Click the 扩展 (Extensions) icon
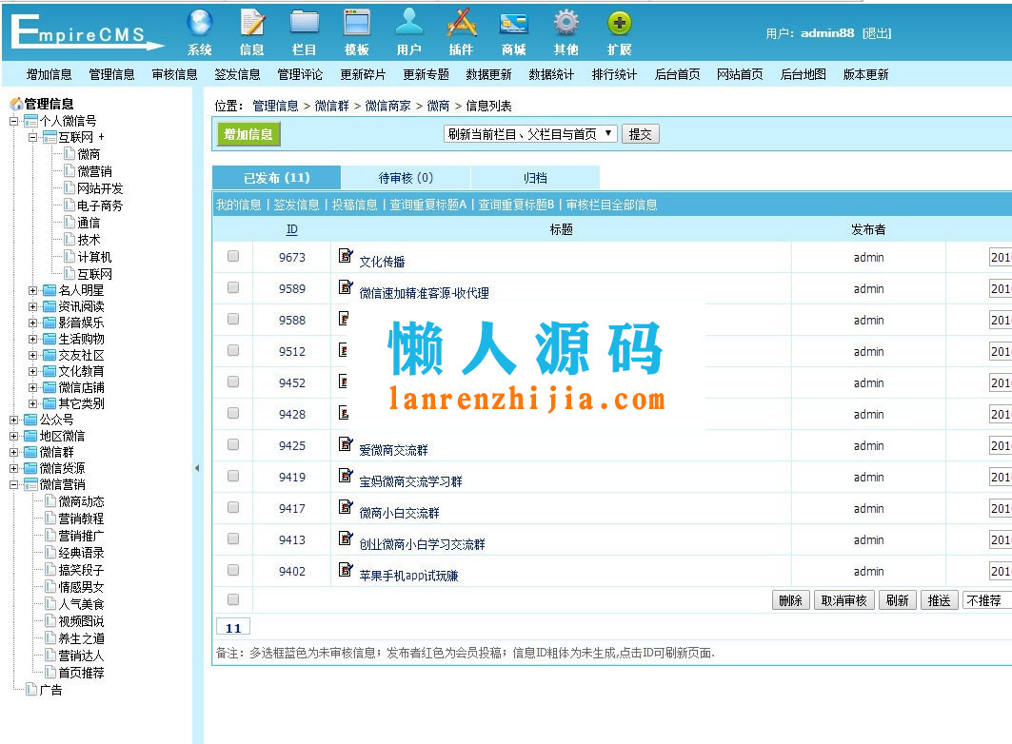This screenshot has height=744, width=1012. click(619, 29)
